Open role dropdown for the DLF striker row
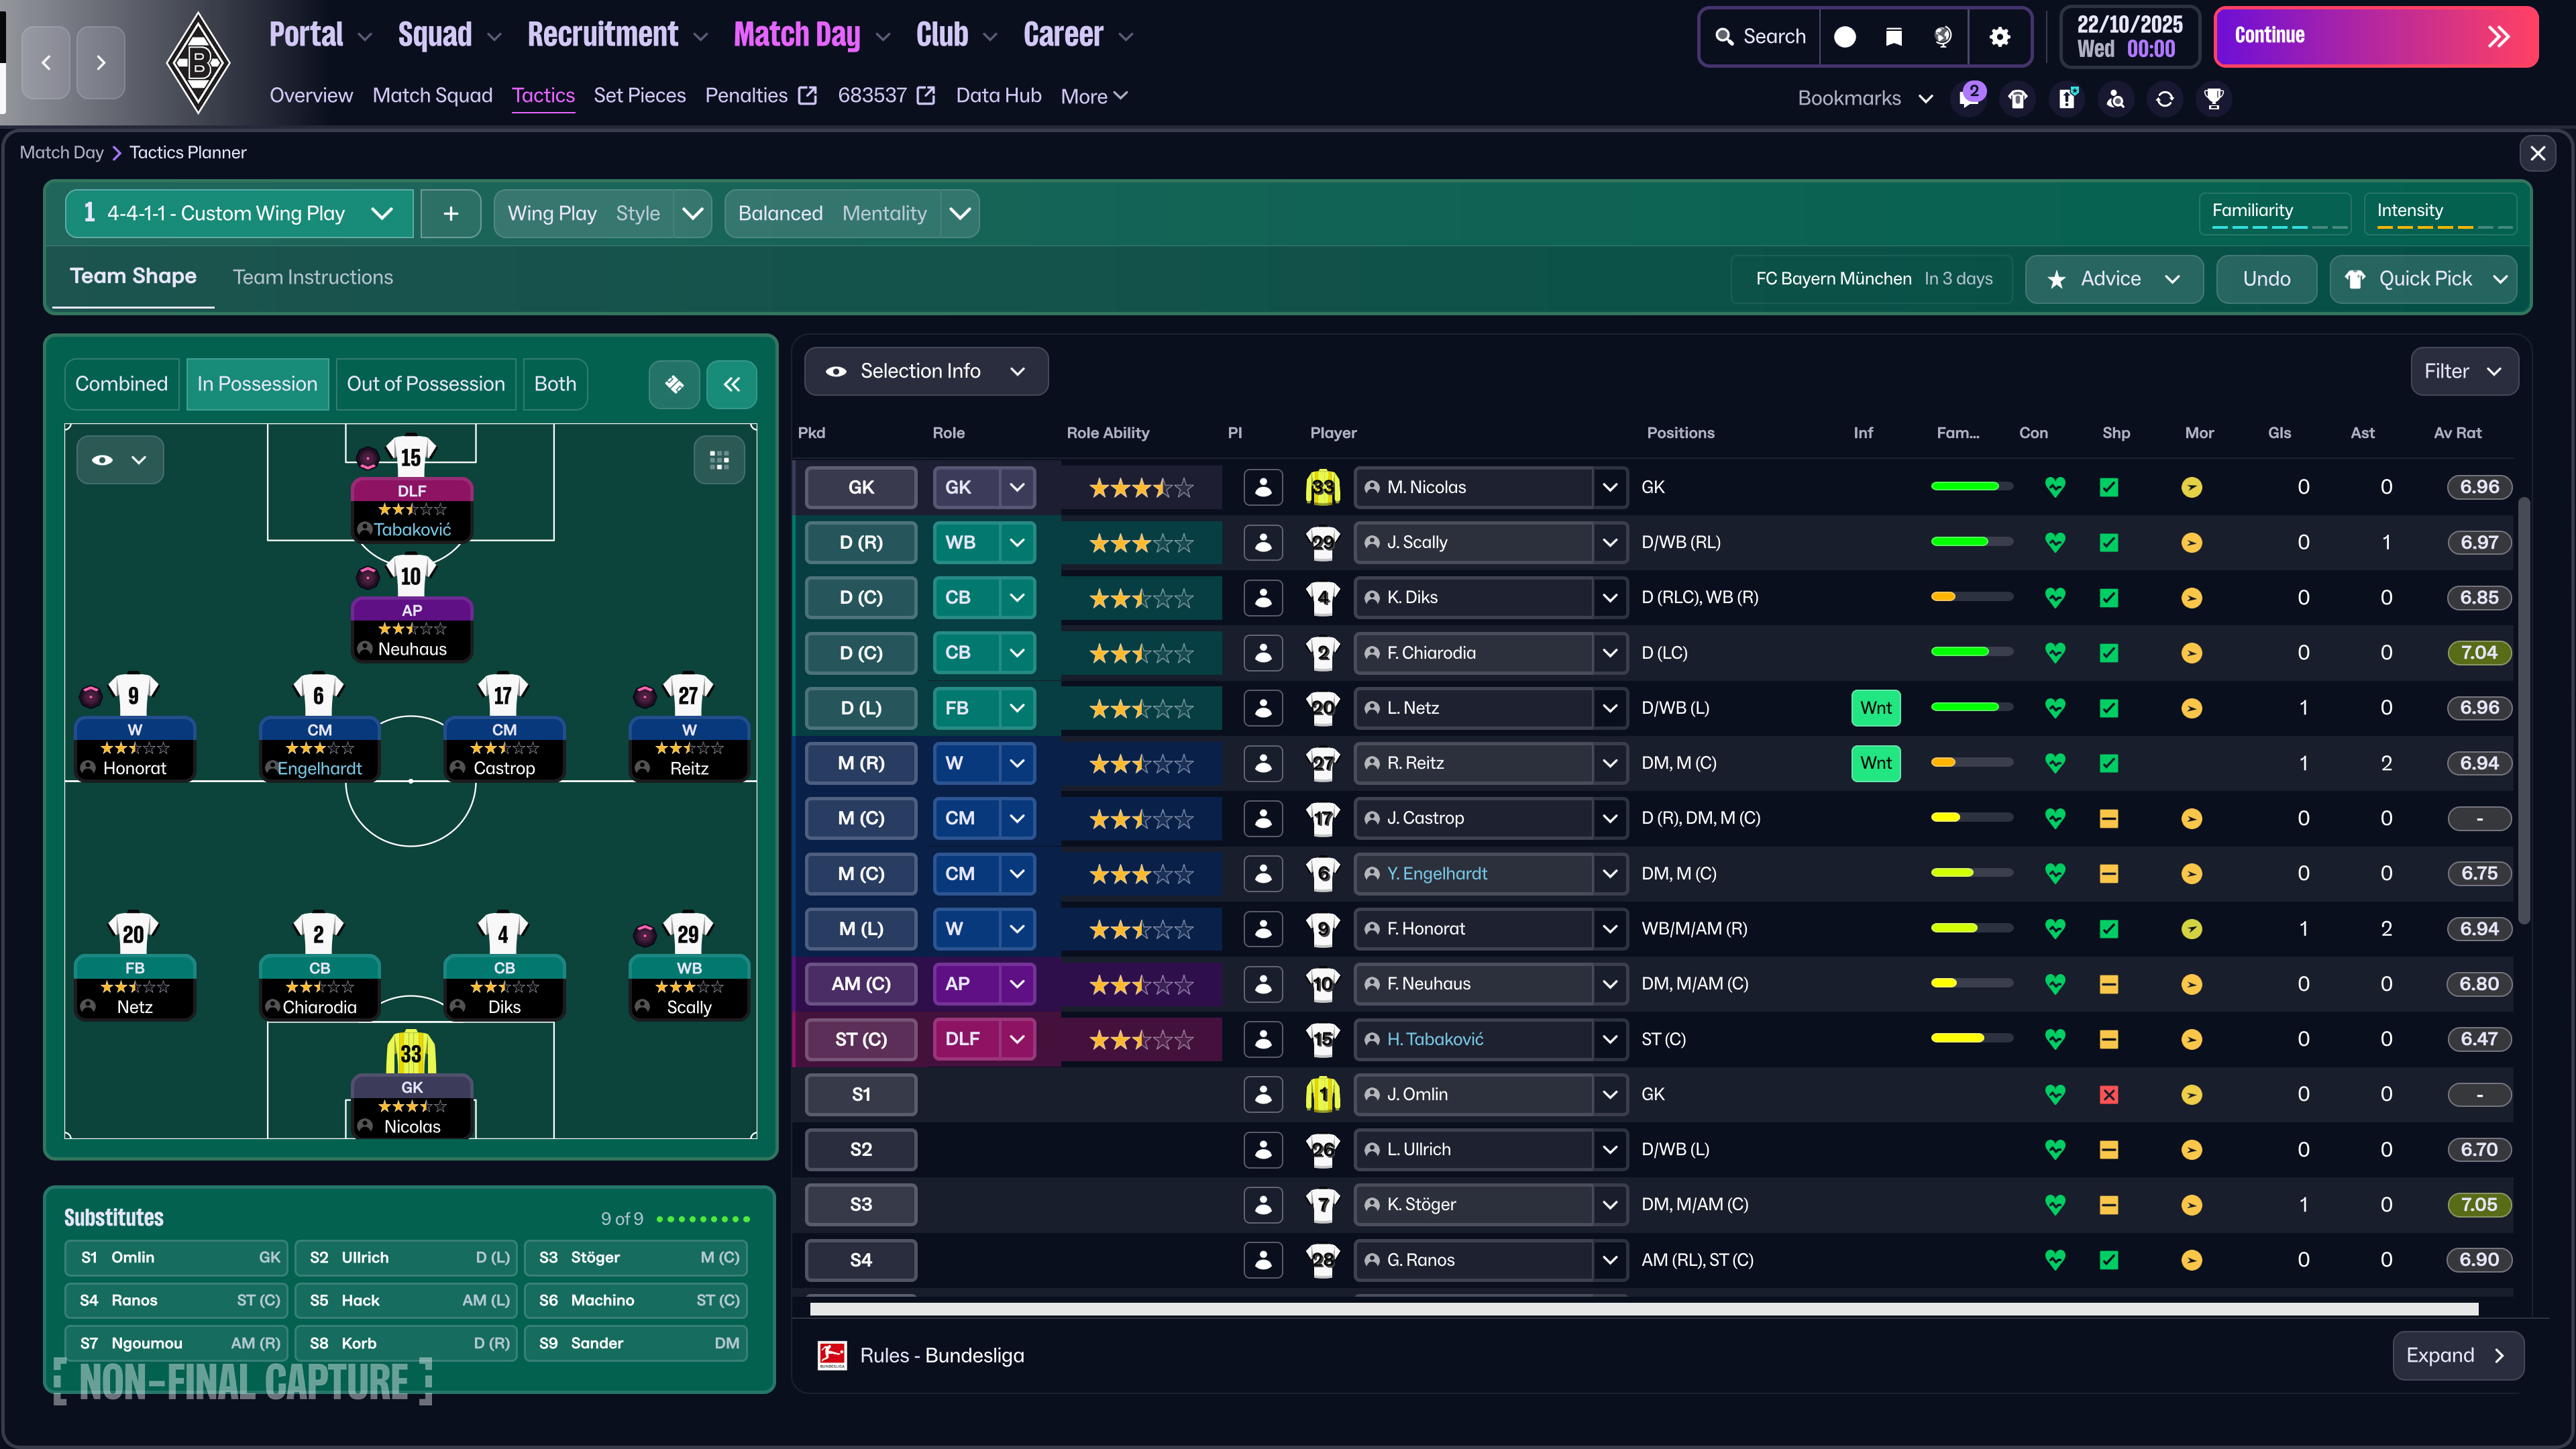 click(1017, 1039)
